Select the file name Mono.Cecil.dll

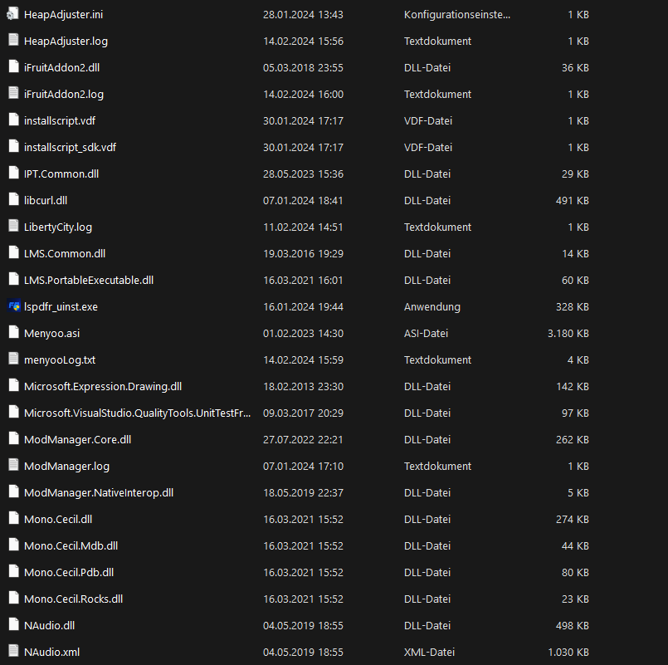(58, 519)
